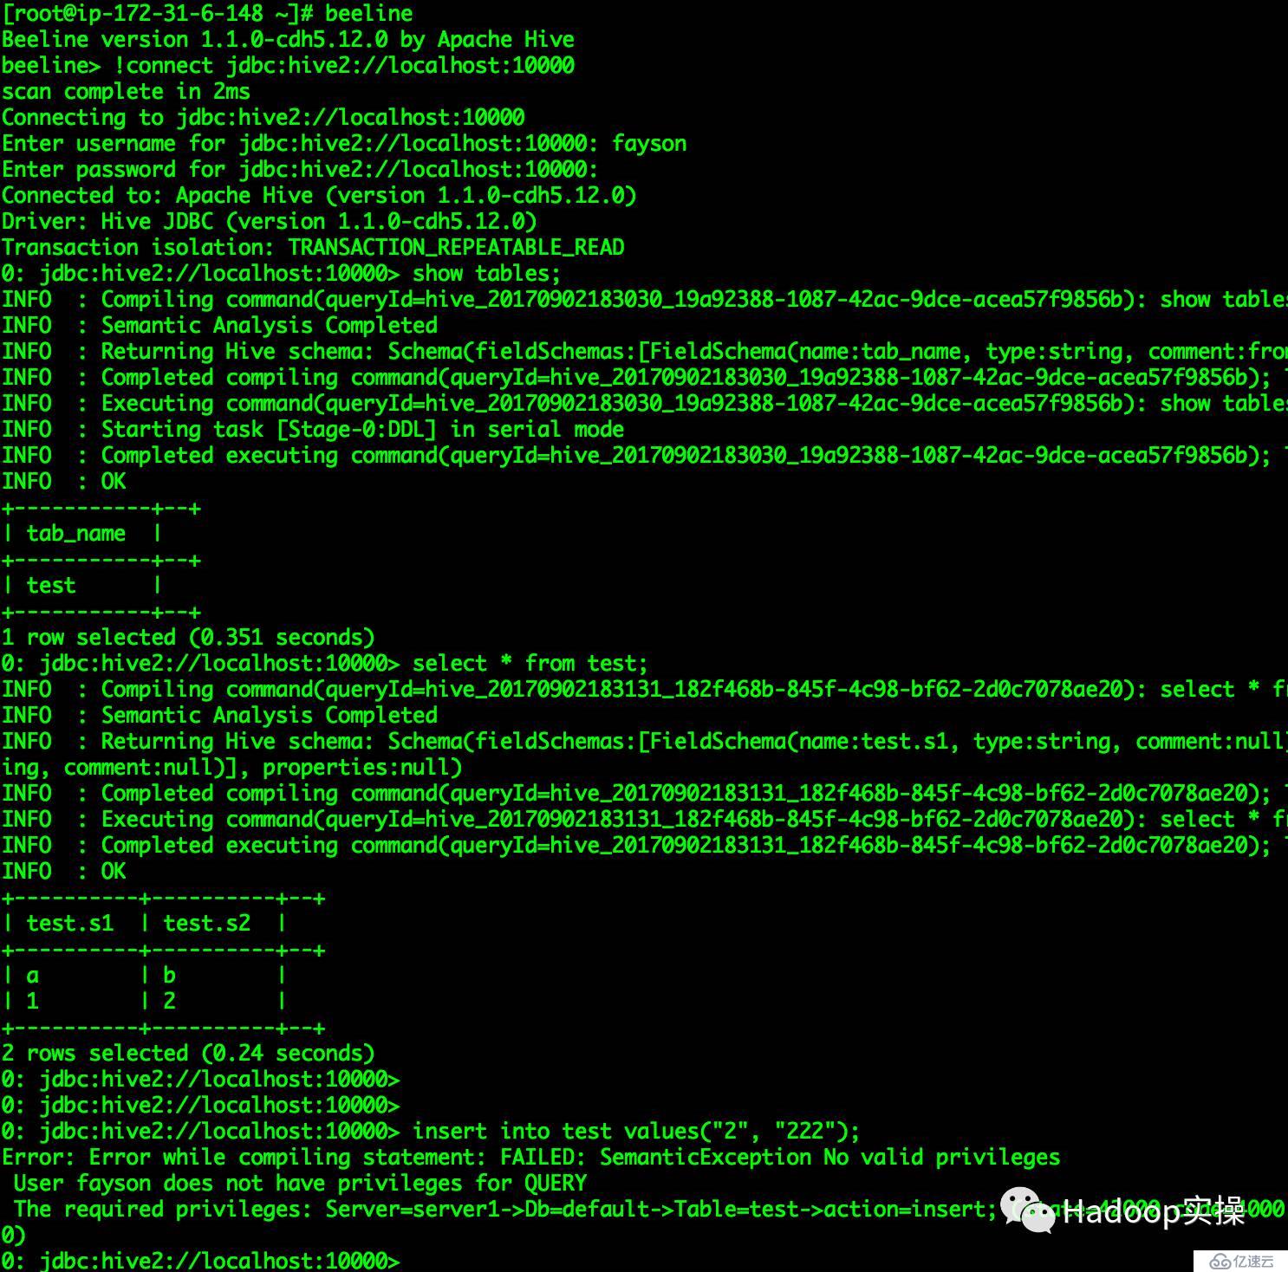Click cell value '1' in result table

[x=32, y=1002]
